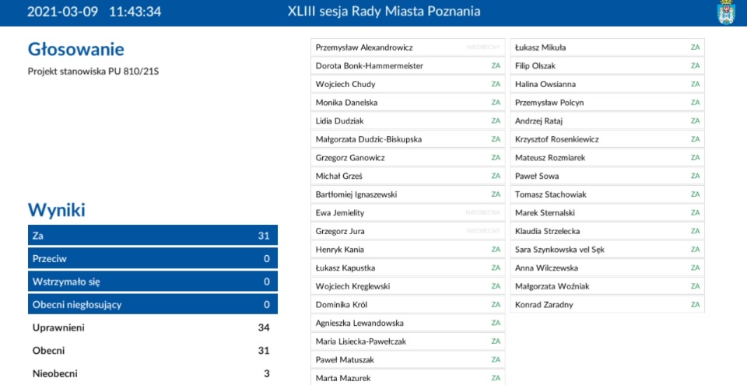The height and width of the screenshot is (385, 747).
Task: Select Konrad Zaradny's vote row
Action: tap(607, 305)
